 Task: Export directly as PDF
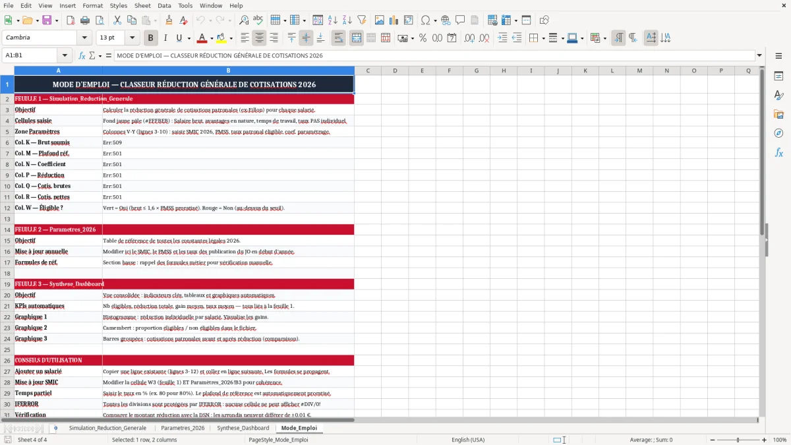(x=71, y=20)
